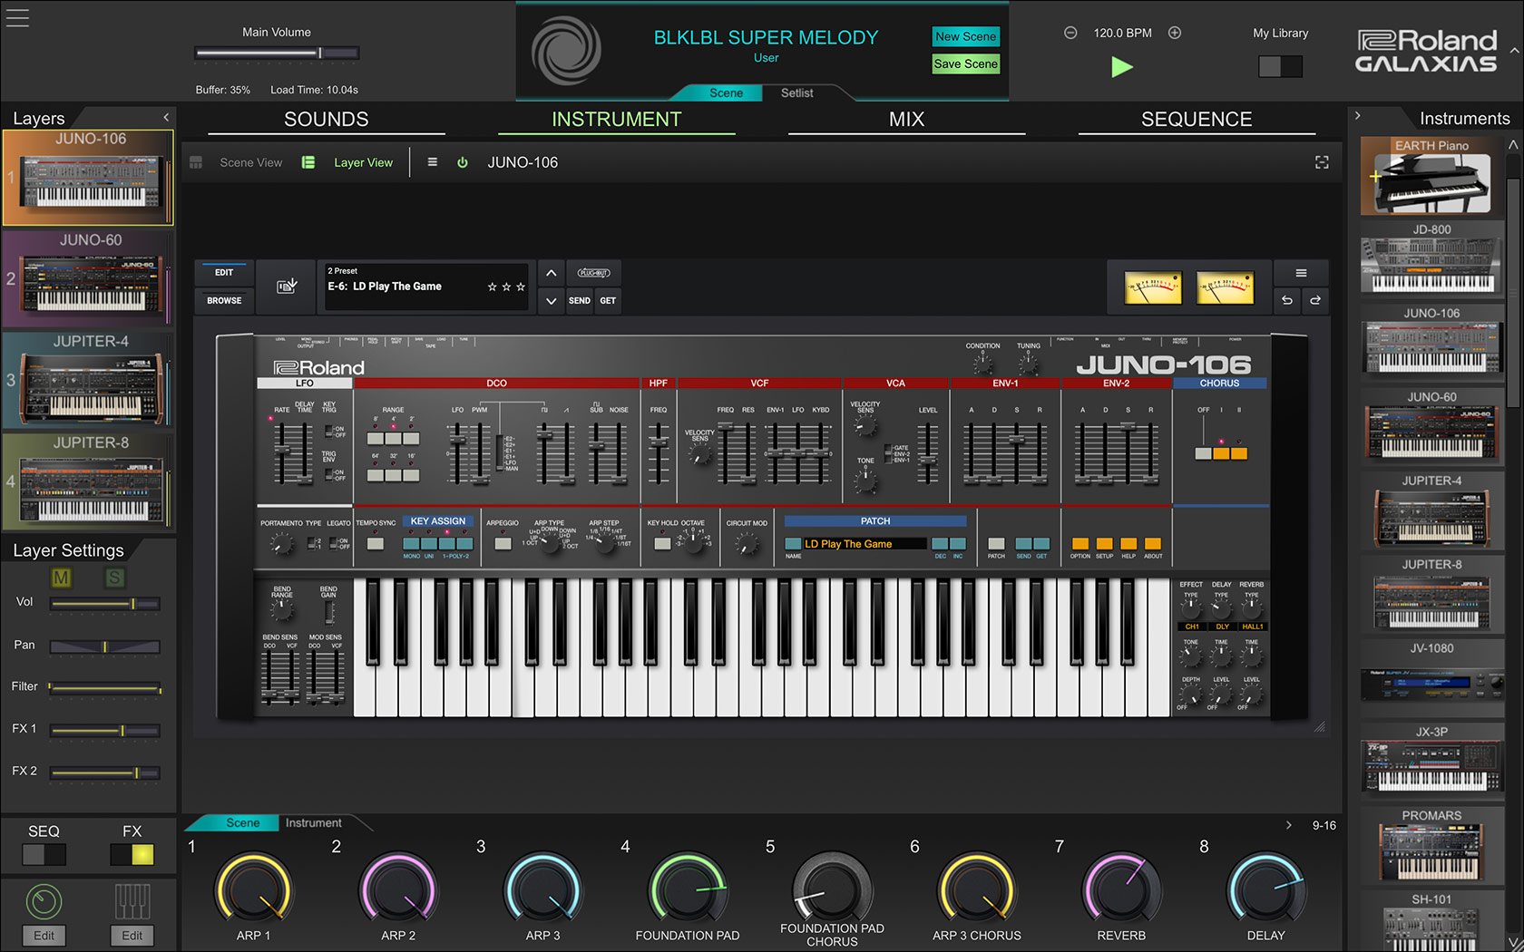This screenshot has width=1524, height=952.
Task: Click the sequencer dial icon
Action: point(44,902)
